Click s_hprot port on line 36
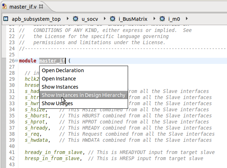Image resolution: width=227 pixels, height=168 pixels. (35, 122)
